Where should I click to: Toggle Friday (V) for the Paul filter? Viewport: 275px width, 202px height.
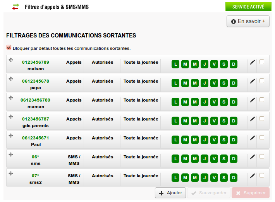pyautogui.click(x=214, y=140)
